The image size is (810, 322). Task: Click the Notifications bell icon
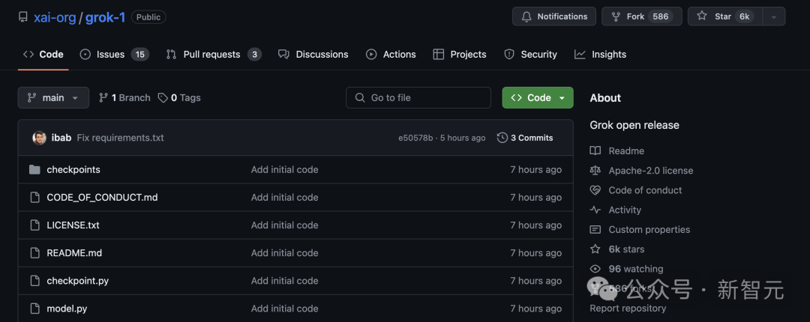[x=526, y=16]
